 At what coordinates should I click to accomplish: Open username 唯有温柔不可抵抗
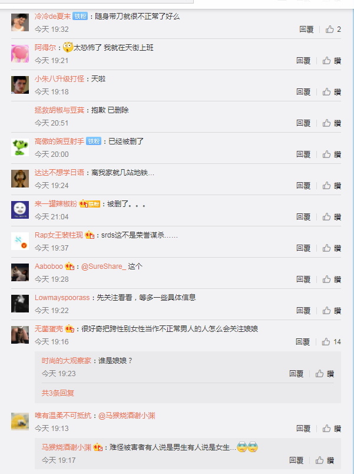pos(63,416)
